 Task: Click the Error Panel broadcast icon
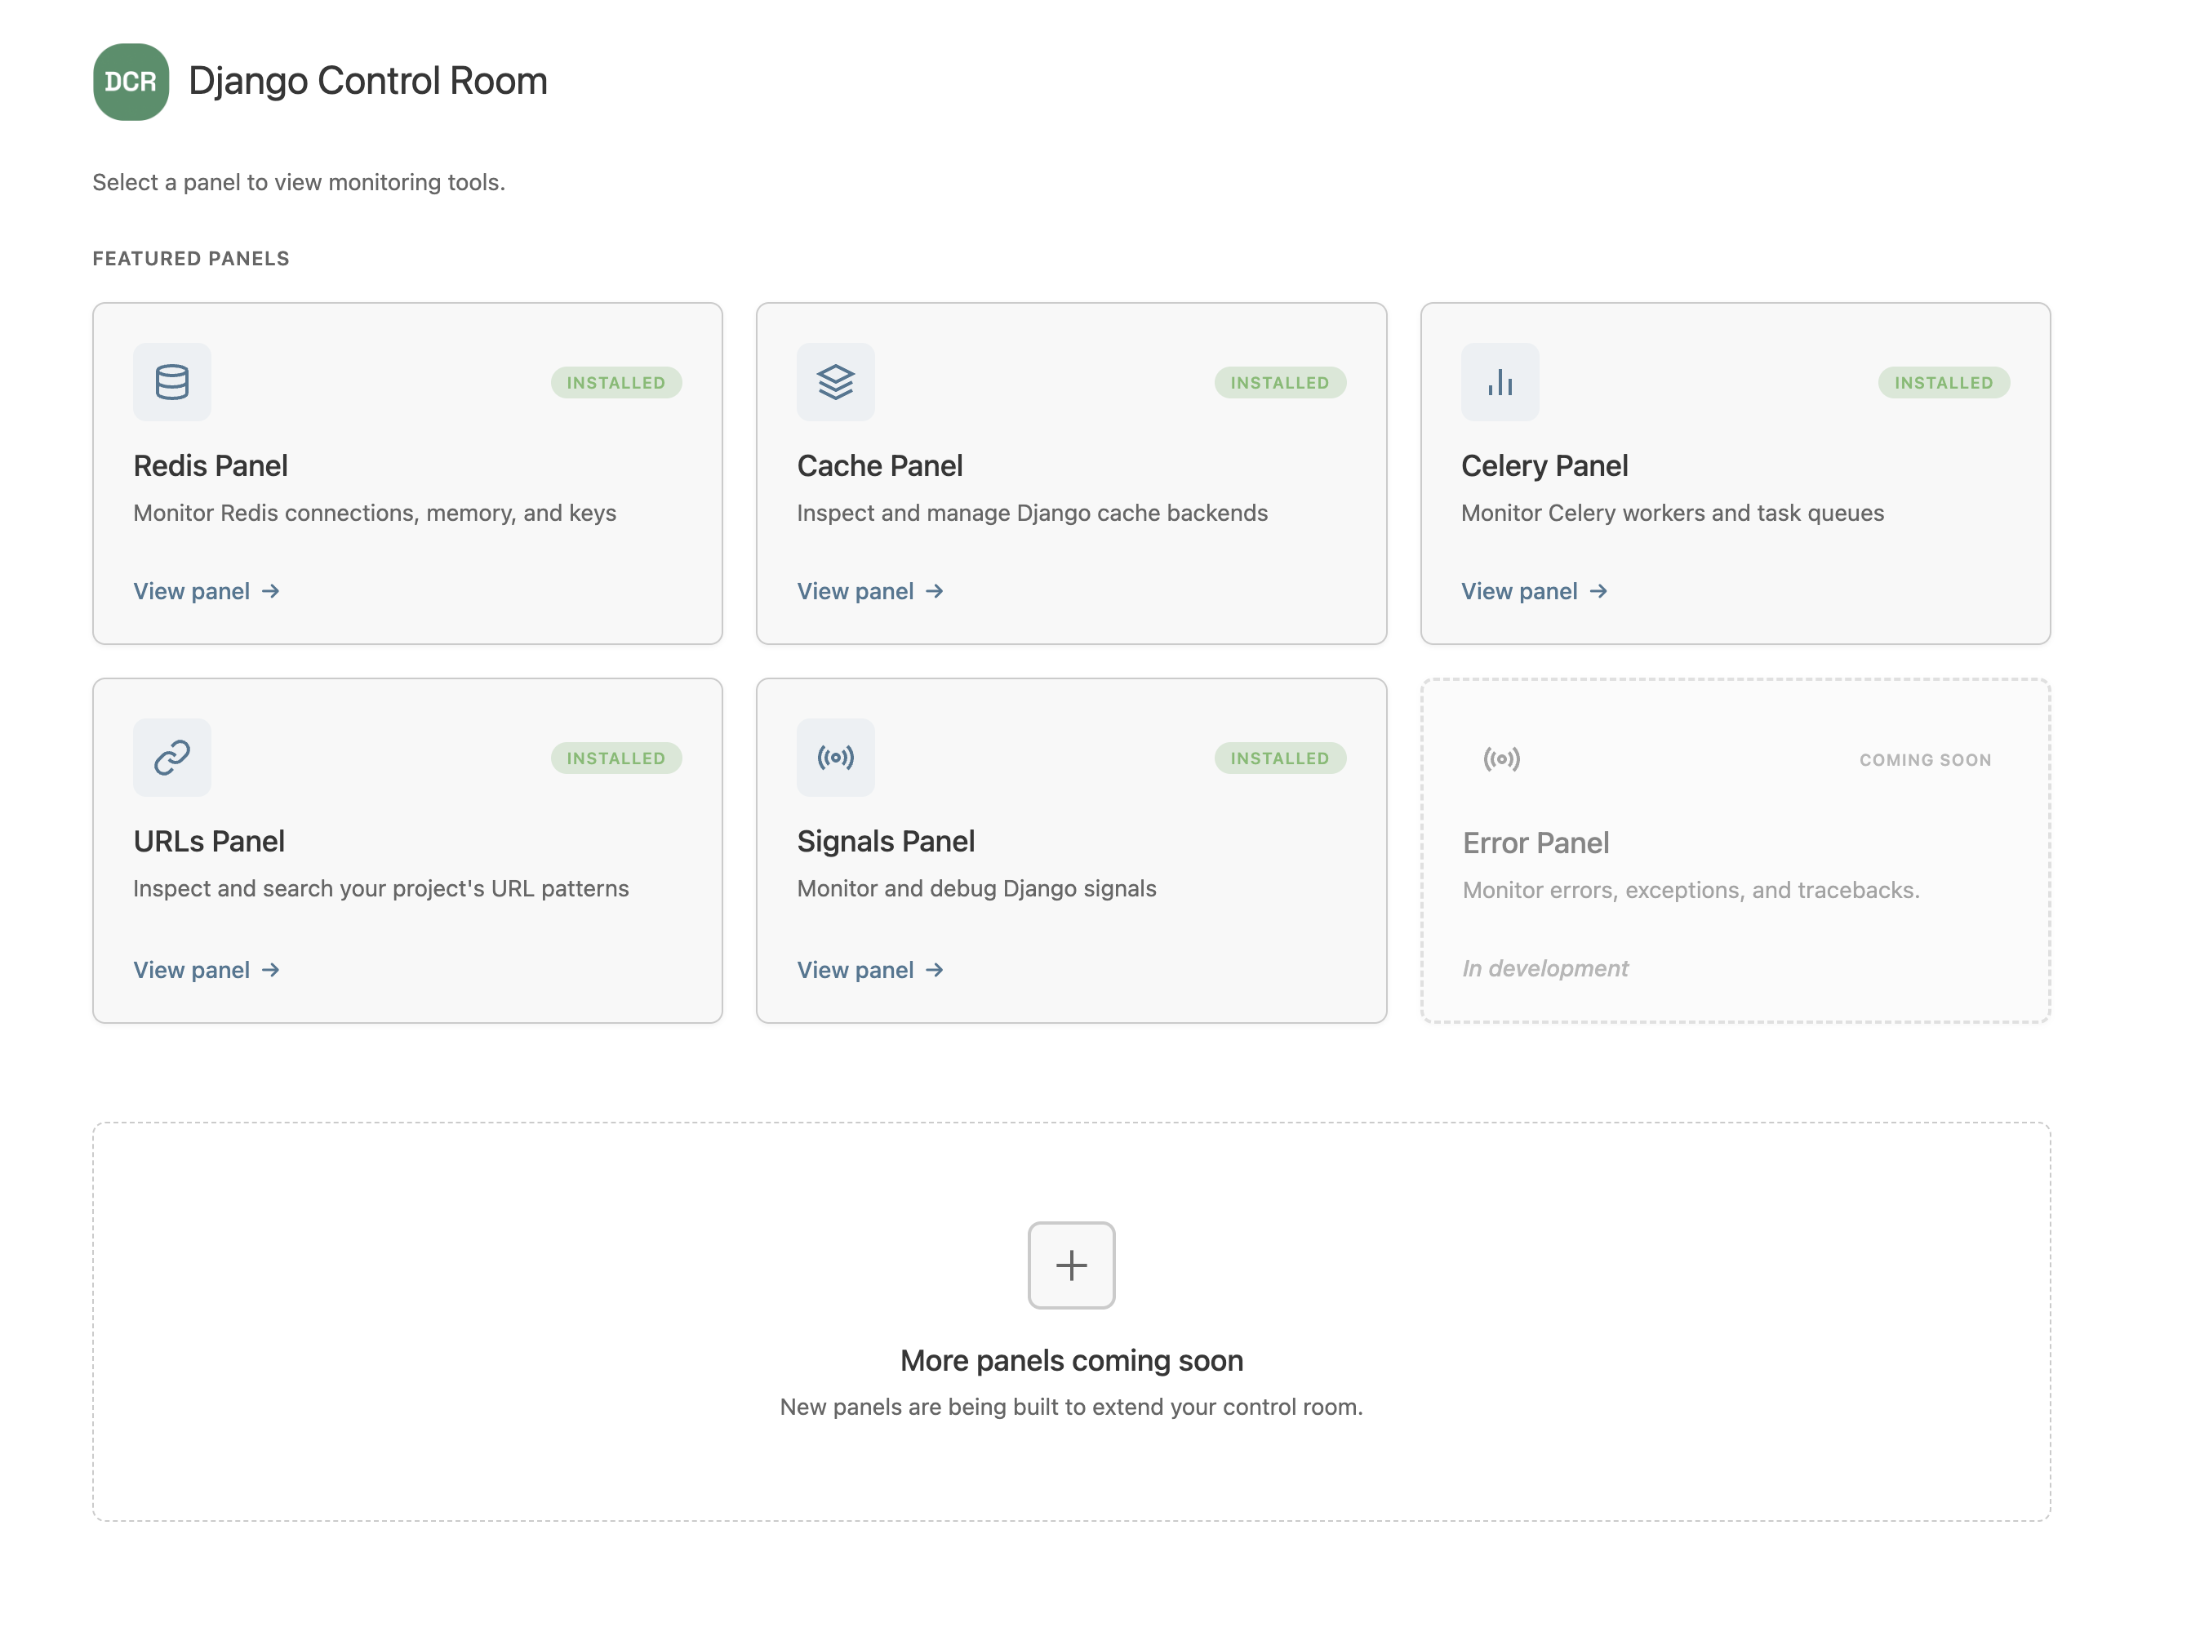tap(1500, 758)
